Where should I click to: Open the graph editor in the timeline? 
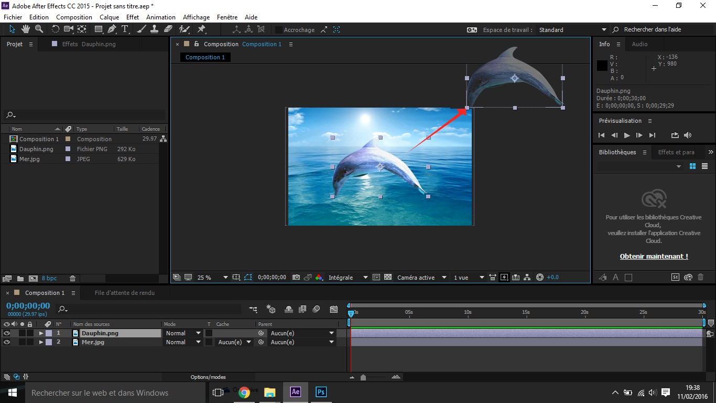(334, 309)
